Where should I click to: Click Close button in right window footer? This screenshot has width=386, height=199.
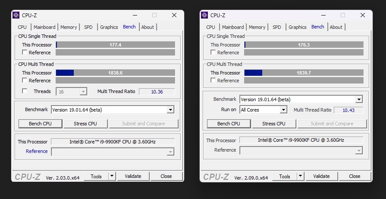(355, 176)
